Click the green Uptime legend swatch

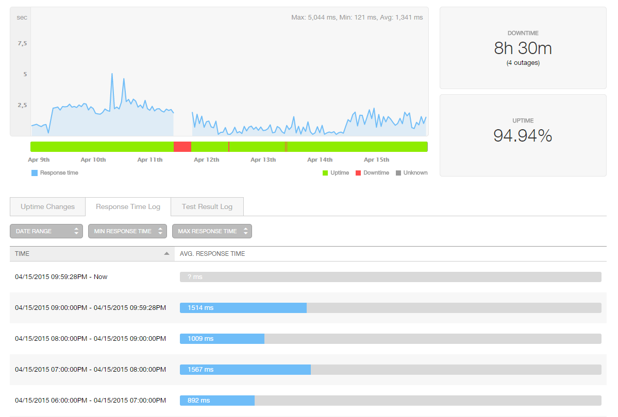[x=325, y=173]
